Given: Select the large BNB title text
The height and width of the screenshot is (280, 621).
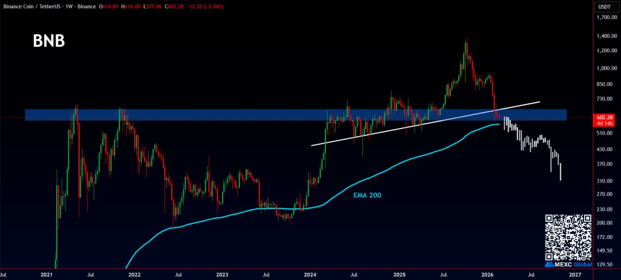Looking at the screenshot, I should pyautogui.click(x=49, y=42).
